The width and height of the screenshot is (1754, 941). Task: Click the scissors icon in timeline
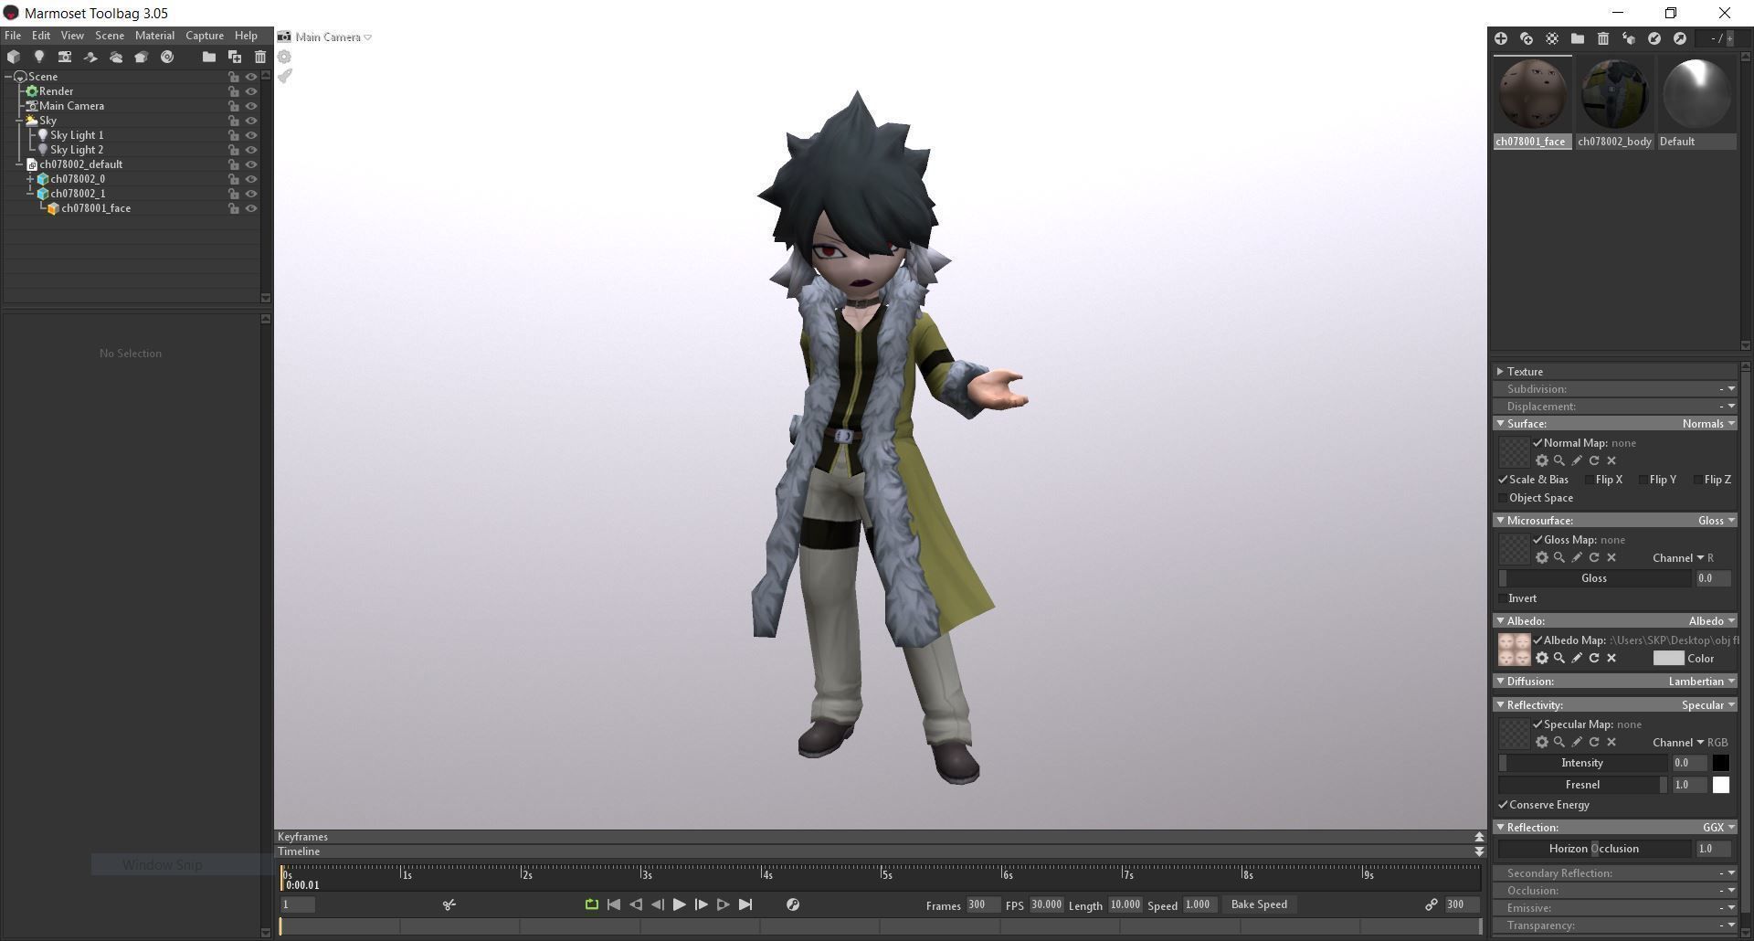coord(449,904)
